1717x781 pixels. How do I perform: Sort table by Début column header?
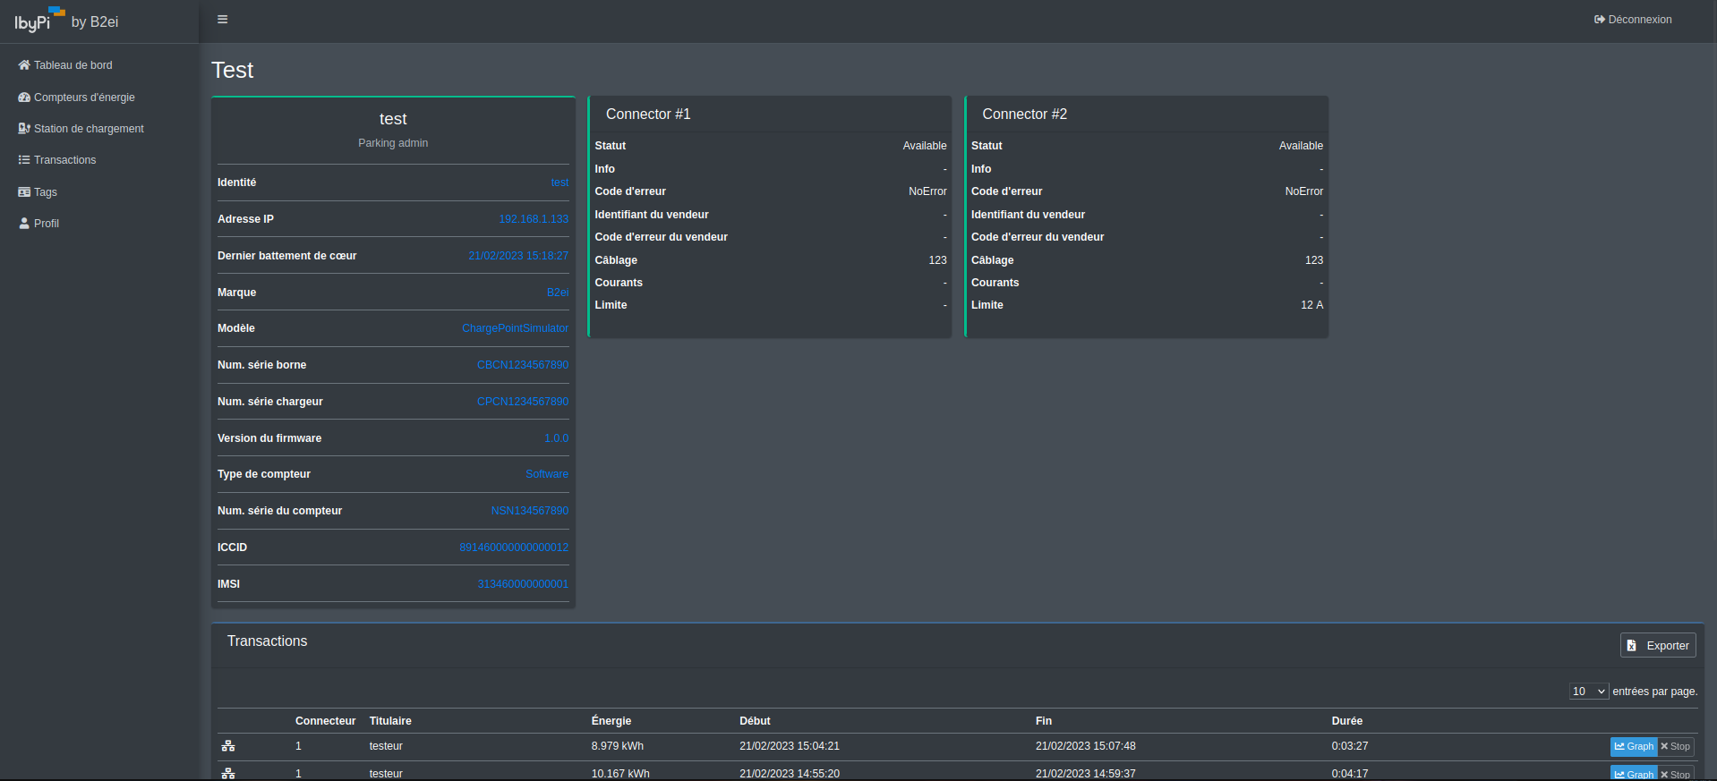(755, 721)
